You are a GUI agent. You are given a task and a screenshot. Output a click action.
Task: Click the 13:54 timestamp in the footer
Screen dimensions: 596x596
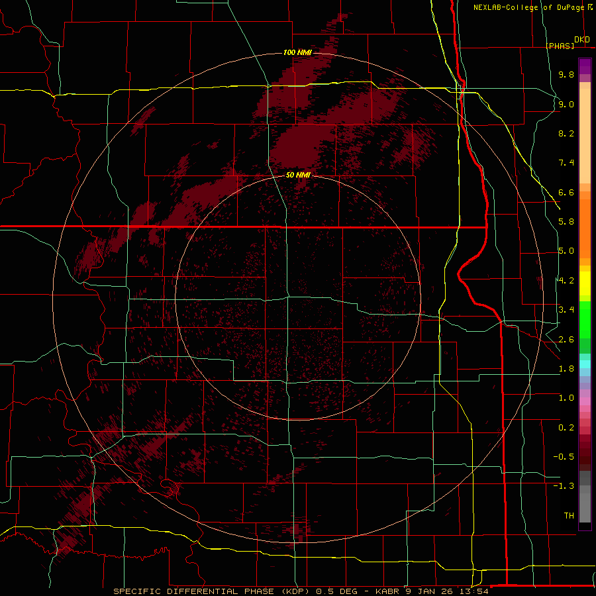click(x=475, y=591)
